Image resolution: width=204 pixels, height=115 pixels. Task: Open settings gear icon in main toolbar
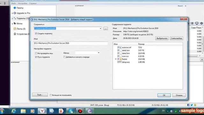(x=201, y=23)
